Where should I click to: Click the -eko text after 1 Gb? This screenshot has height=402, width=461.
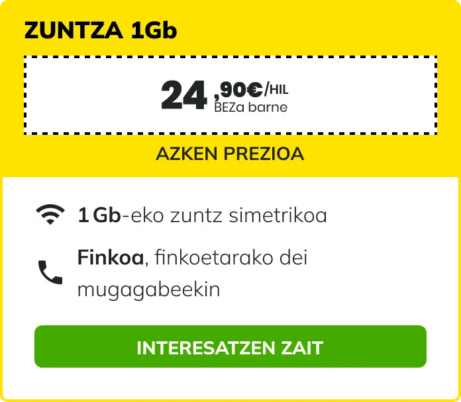pos(140,215)
